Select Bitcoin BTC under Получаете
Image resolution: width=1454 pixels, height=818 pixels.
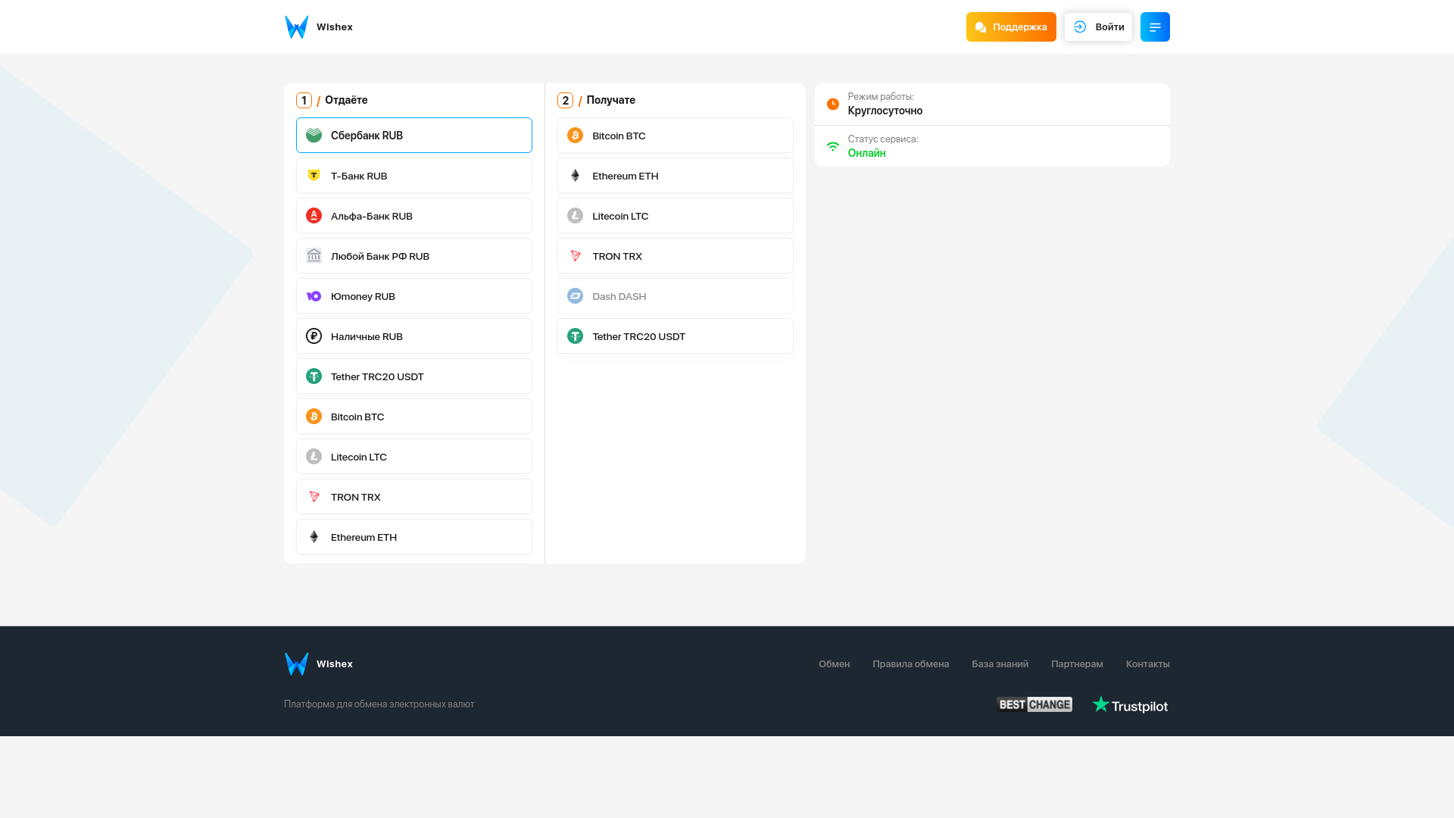pos(676,136)
